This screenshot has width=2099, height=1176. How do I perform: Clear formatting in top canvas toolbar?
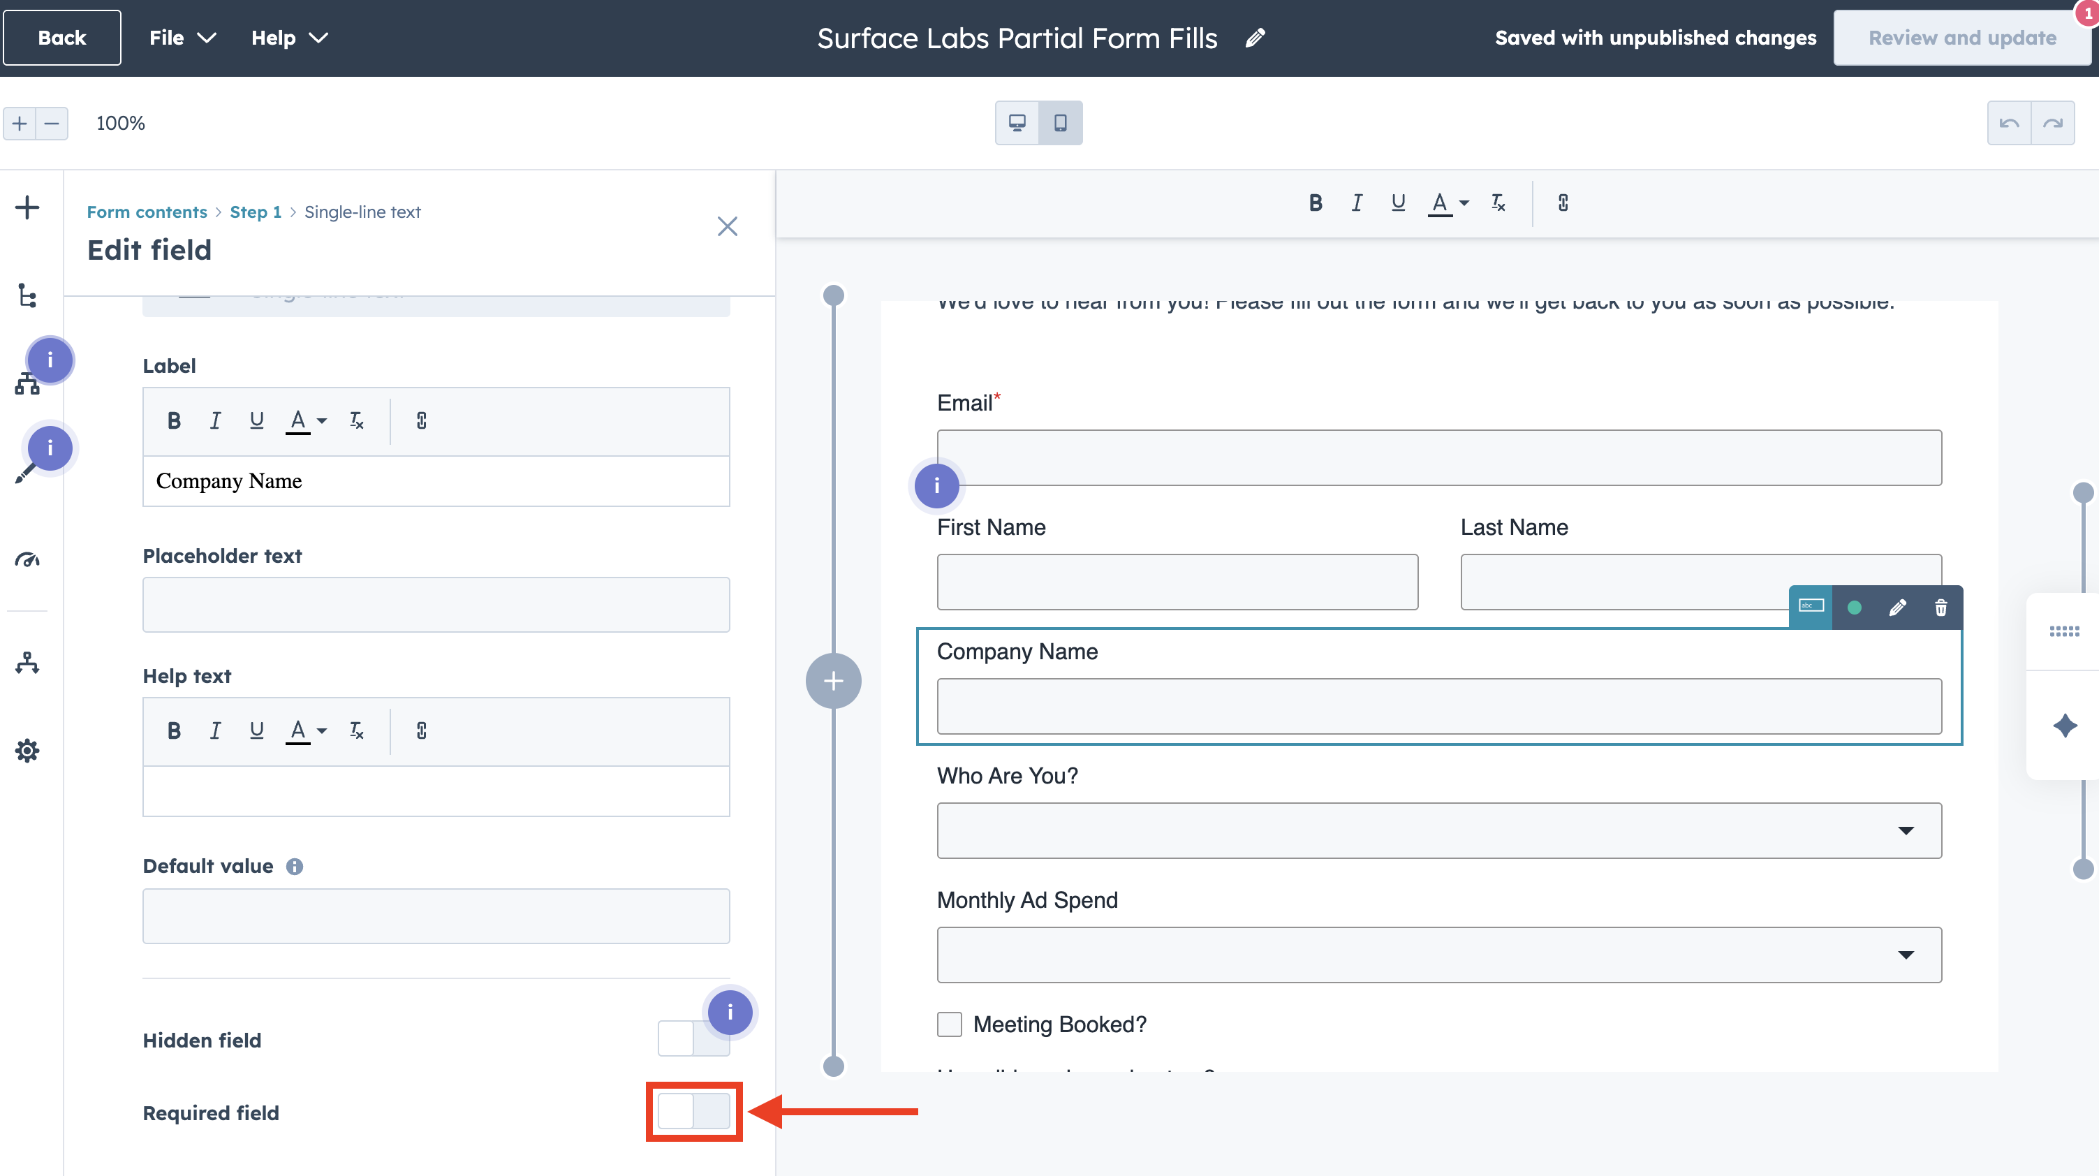(1498, 203)
